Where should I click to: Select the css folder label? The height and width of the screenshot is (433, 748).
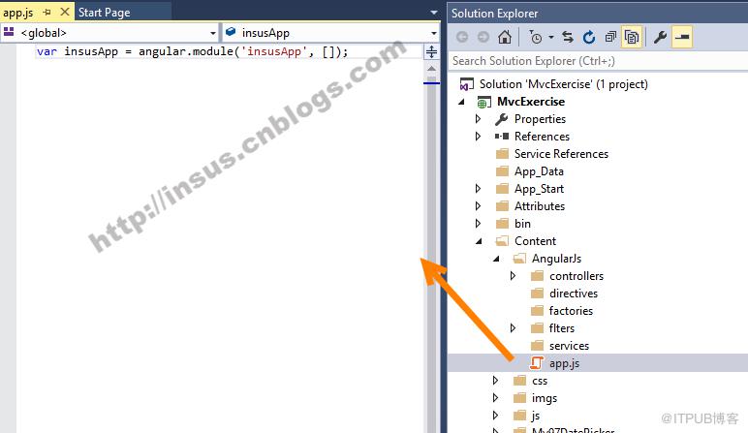540,381
